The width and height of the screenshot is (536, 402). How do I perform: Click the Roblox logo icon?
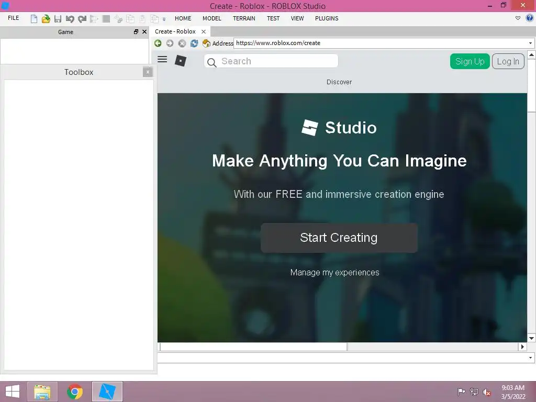(181, 61)
